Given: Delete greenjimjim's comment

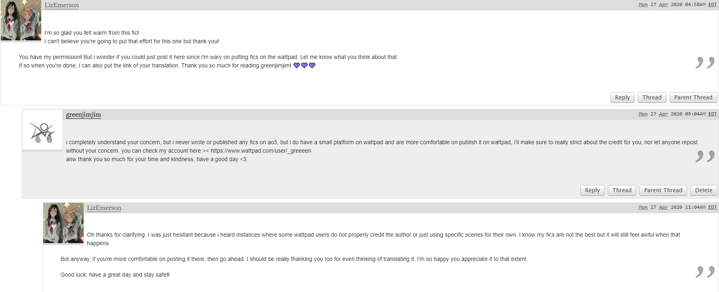Looking at the screenshot, I should [x=704, y=190].
